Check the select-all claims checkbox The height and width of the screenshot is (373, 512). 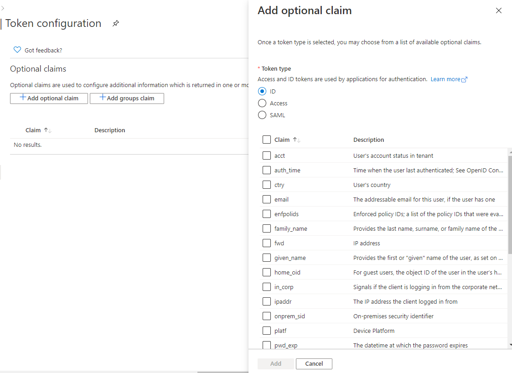tap(267, 140)
